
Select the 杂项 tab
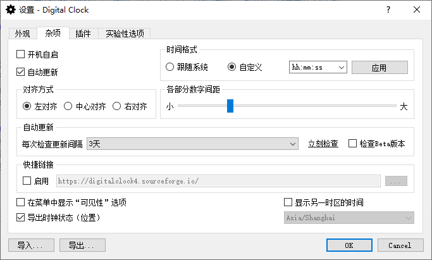[x=53, y=33]
